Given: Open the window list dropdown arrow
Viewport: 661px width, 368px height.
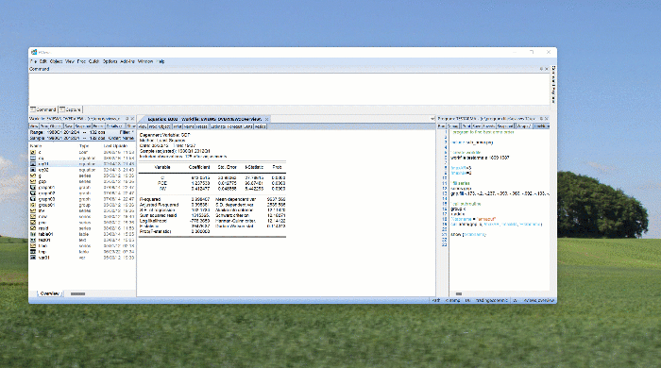Looking at the screenshot, I should 432,119.
